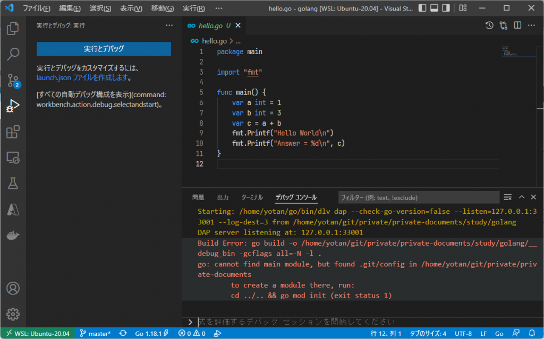Click 行 12, 列 1 cursor position
This screenshot has width=544, height=339.
386,334
